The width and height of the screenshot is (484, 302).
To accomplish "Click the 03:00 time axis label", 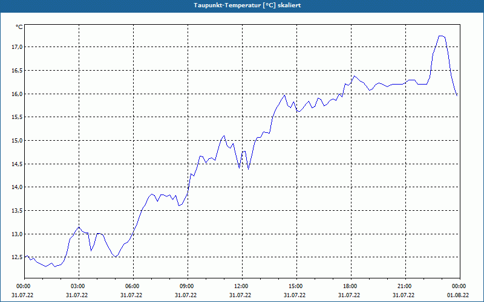I will pos(77,286).
